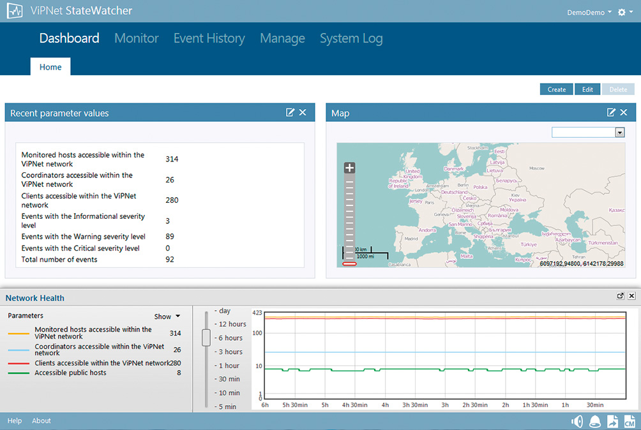Click 'Events with the Critical severity level' label
Screen dimensions: 641x430
tap(80, 248)
